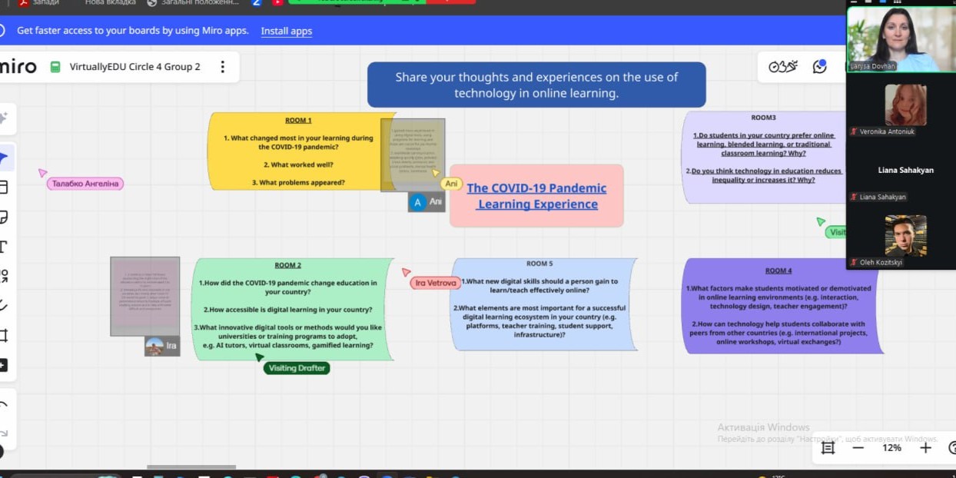This screenshot has height=478, width=956.
Task: Open board options three-dot menu
Action: pyautogui.click(x=223, y=67)
